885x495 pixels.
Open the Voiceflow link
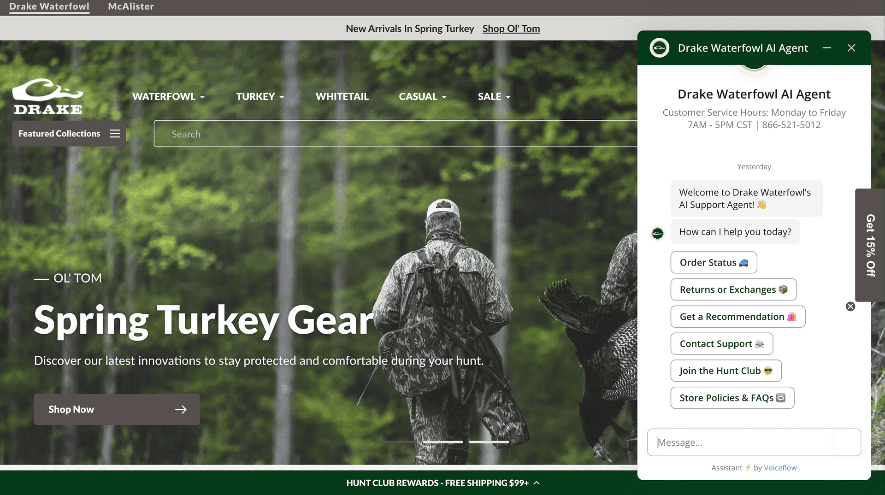tap(780, 468)
